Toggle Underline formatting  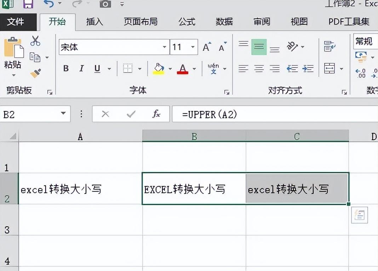pos(97,69)
